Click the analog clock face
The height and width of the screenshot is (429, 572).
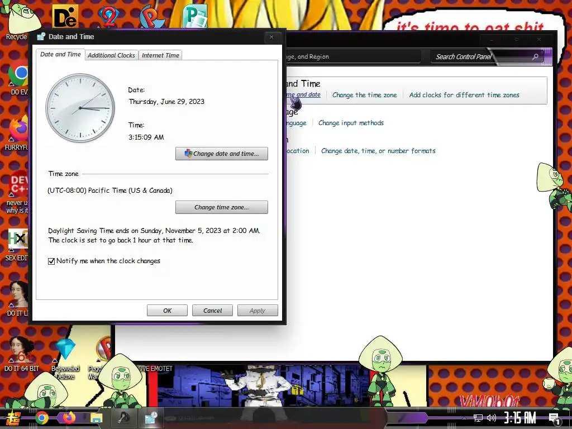coord(80,108)
